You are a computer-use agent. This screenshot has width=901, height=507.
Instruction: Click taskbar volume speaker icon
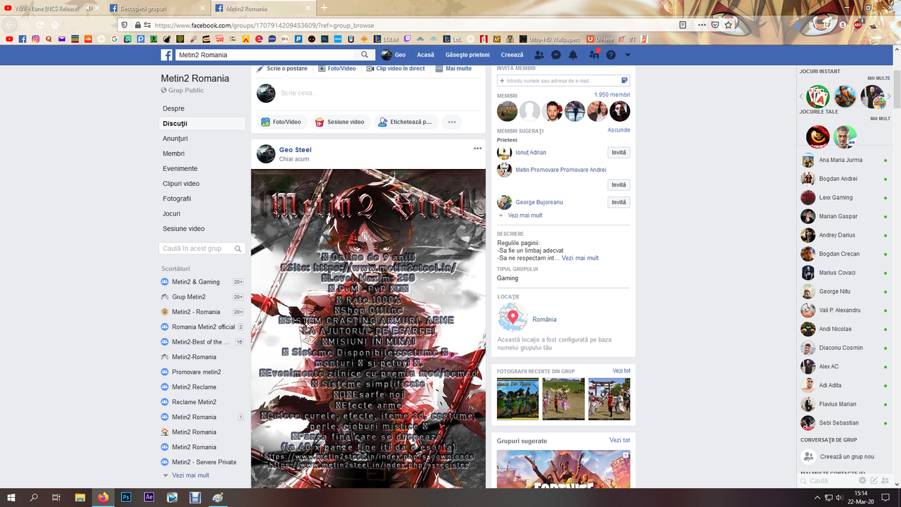(x=839, y=498)
